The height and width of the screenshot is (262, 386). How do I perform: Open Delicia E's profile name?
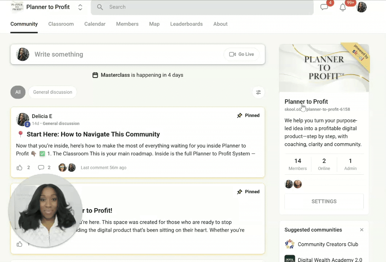(x=42, y=116)
